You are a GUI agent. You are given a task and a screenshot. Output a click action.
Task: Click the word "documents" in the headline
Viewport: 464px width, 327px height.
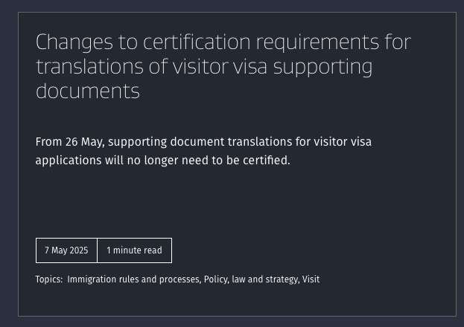pyautogui.click(x=88, y=91)
